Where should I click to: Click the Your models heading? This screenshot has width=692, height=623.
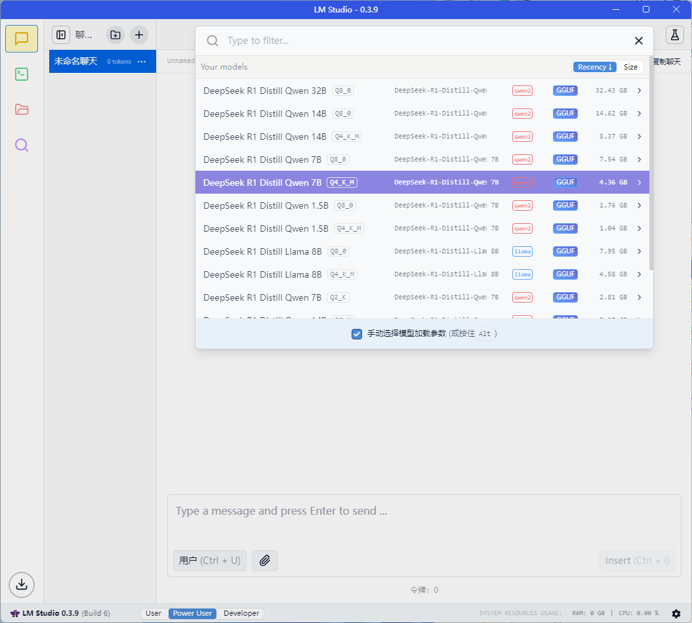224,67
